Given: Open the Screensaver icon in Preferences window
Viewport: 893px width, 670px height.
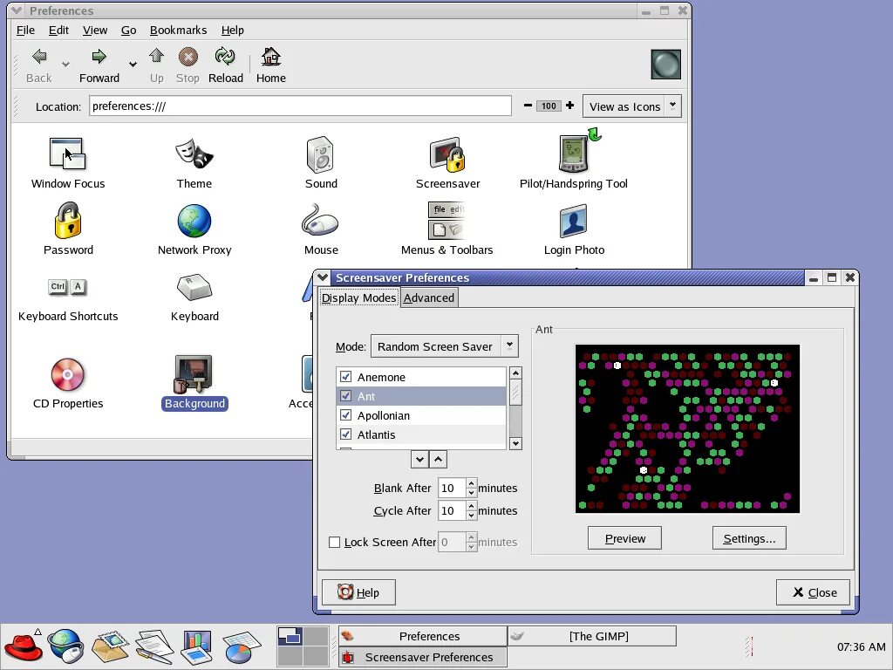Looking at the screenshot, I should 447,154.
